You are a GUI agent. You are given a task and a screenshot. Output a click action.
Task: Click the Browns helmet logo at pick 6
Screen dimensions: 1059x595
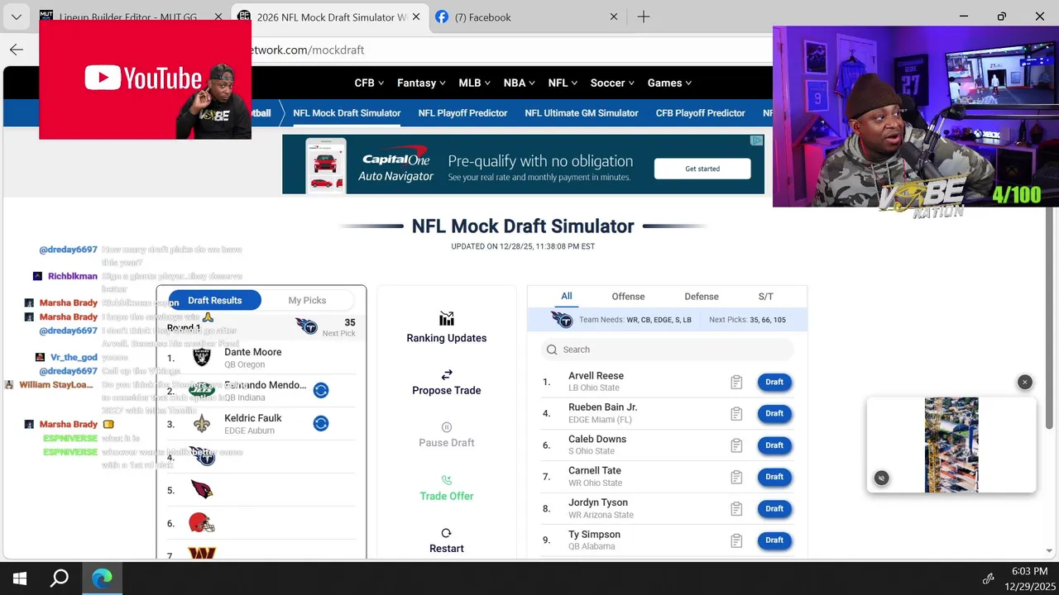202,523
